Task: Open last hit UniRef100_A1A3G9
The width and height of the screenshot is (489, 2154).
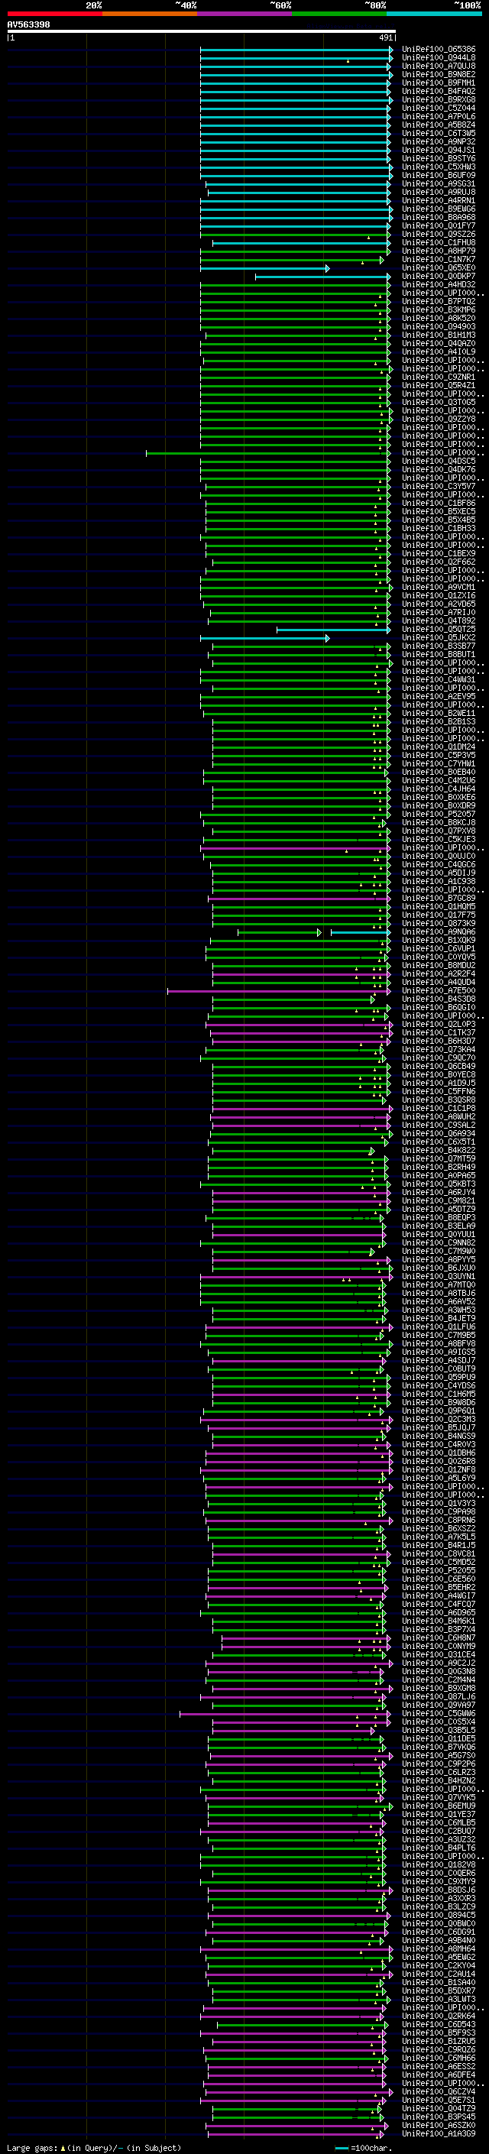Action: 439,2133
